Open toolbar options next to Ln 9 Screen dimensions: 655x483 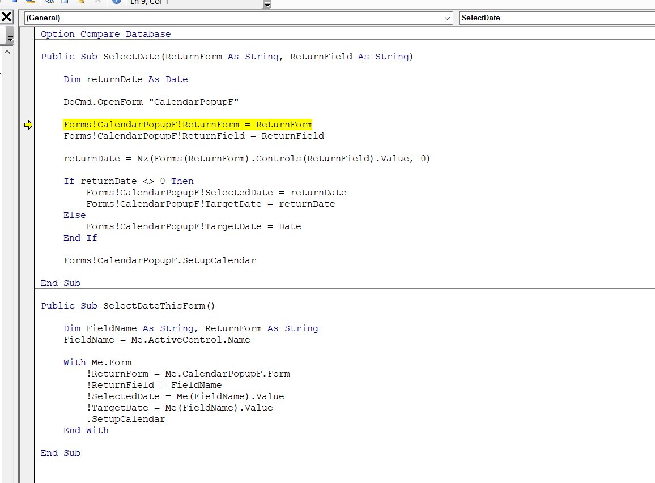(267, 5)
